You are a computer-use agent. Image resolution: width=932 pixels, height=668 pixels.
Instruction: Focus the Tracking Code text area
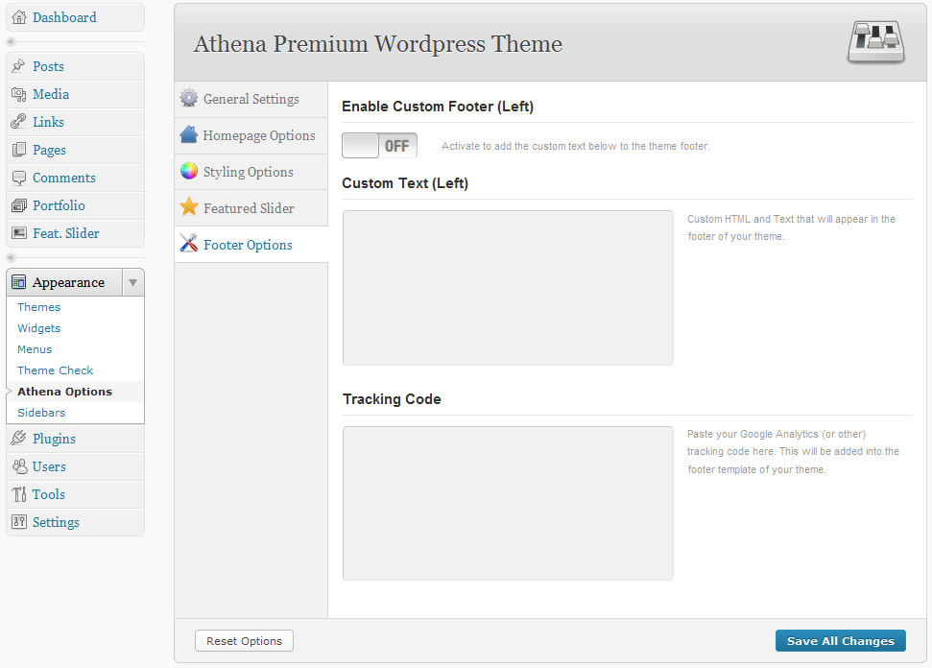click(x=508, y=503)
